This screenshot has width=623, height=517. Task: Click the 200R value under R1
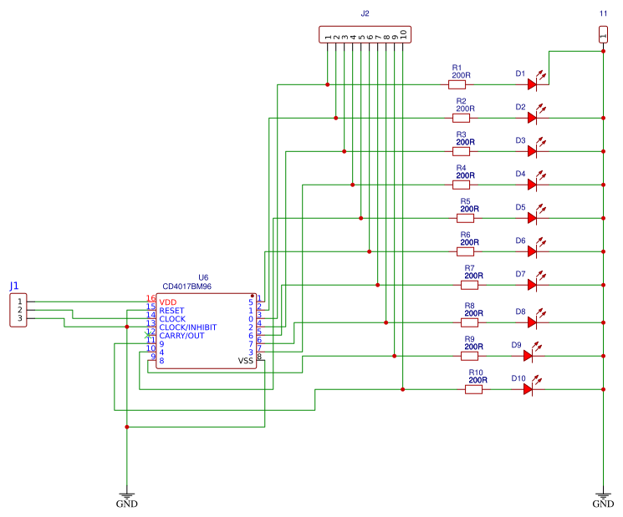[x=462, y=75]
